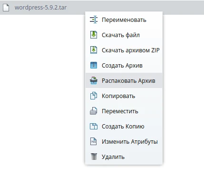Choose Переименовать from the context menu
The width and height of the screenshot is (204, 177).
[x=124, y=20]
